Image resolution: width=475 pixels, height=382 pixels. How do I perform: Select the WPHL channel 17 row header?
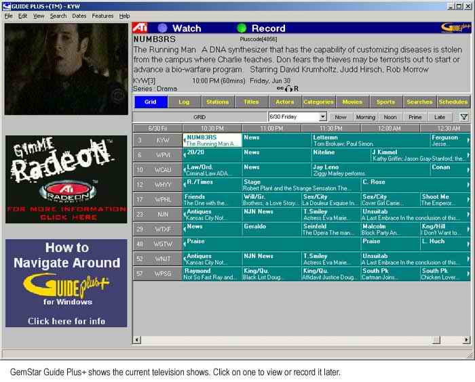click(157, 200)
